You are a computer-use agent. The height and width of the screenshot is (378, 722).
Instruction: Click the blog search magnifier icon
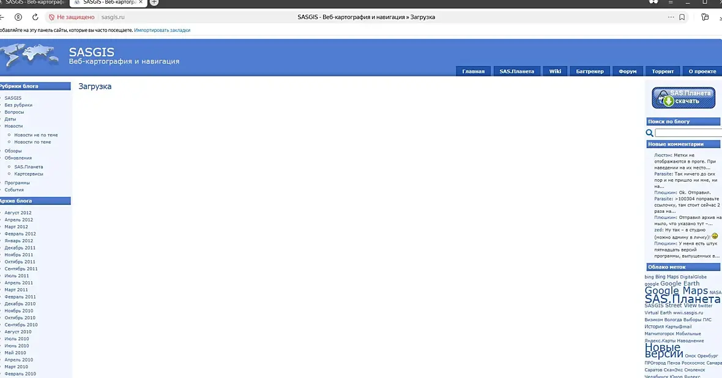coord(649,133)
